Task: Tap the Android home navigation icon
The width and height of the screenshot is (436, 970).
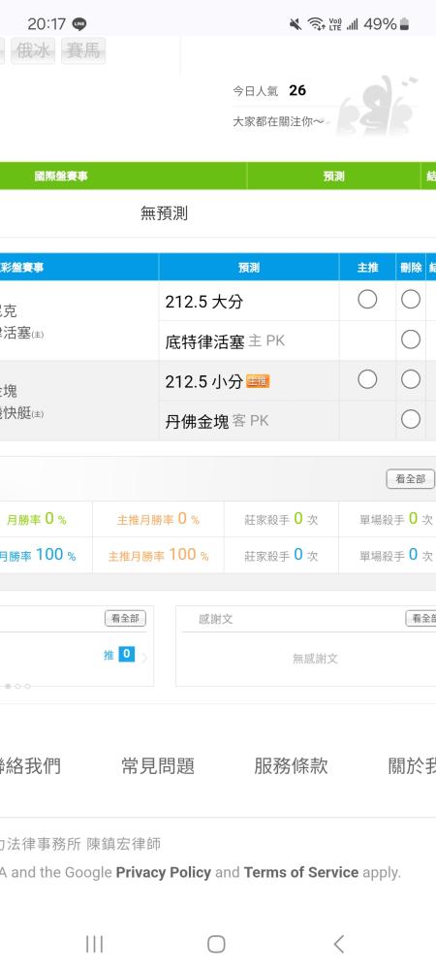Action: [x=216, y=944]
